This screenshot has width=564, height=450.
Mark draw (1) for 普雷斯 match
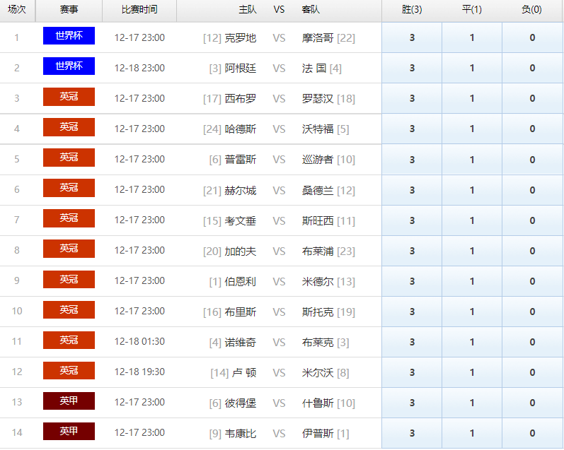pyautogui.click(x=472, y=160)
